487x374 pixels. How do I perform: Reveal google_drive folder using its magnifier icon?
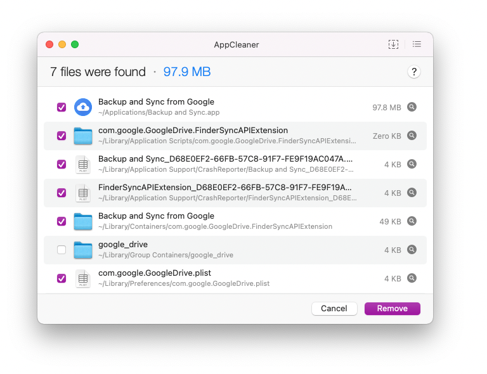[x=412, y=250]
